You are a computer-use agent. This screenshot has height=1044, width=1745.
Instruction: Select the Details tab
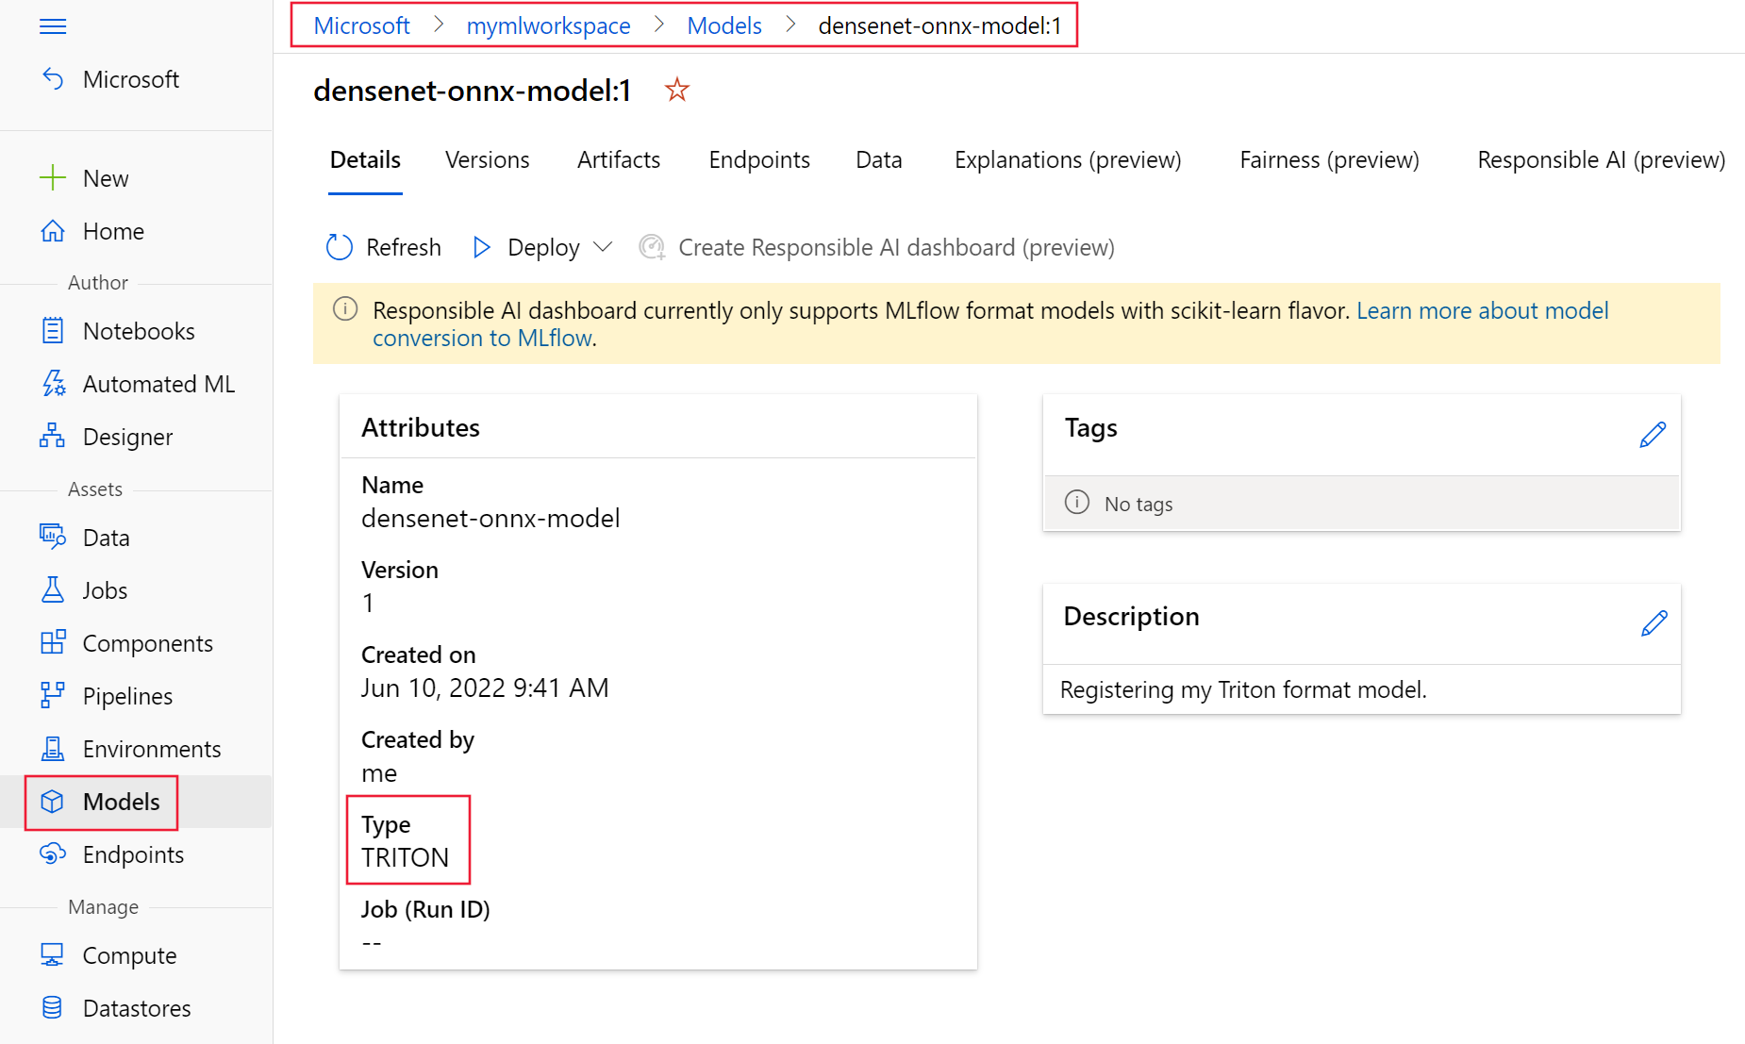(x=365, y=160)
